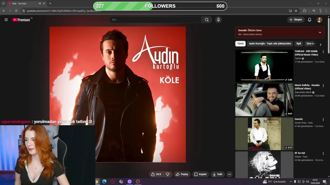330x185 pixels.
Task: Open the Windows notification center icon
Action: click(x=325, y=182)
